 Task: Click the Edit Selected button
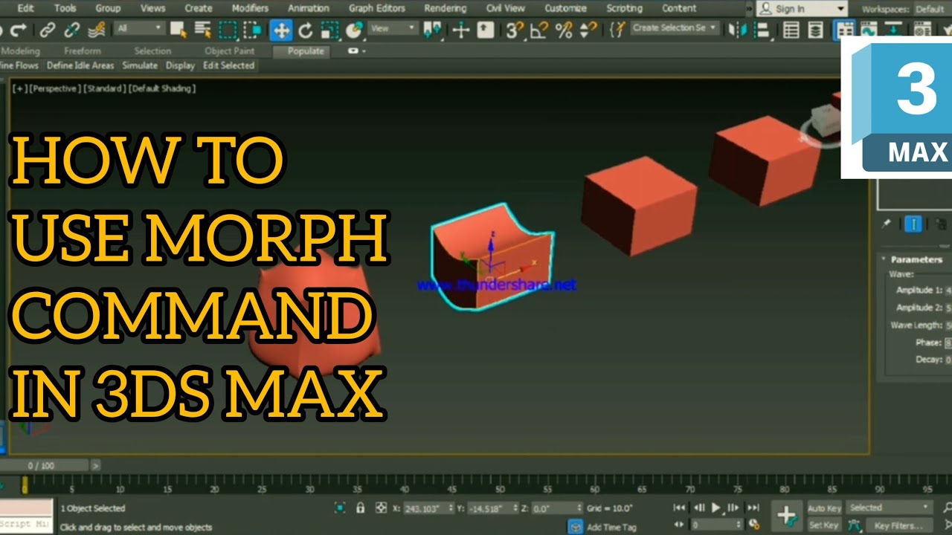coord(228,65)
